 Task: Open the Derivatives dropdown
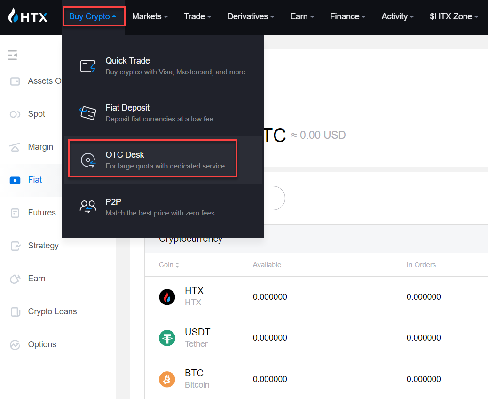click(x=251, y=16)
